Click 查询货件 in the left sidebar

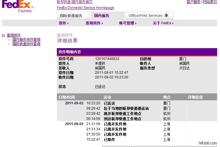click(x=14, y=35)
